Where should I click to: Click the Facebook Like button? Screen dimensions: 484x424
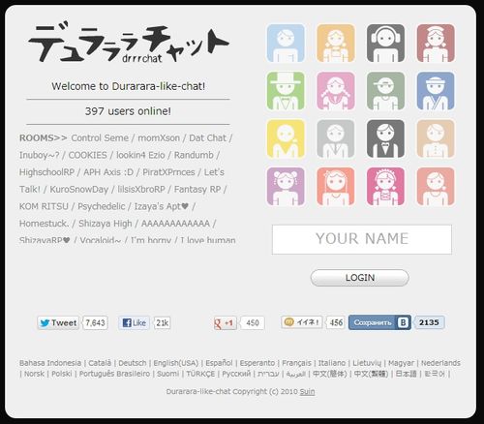134,322
